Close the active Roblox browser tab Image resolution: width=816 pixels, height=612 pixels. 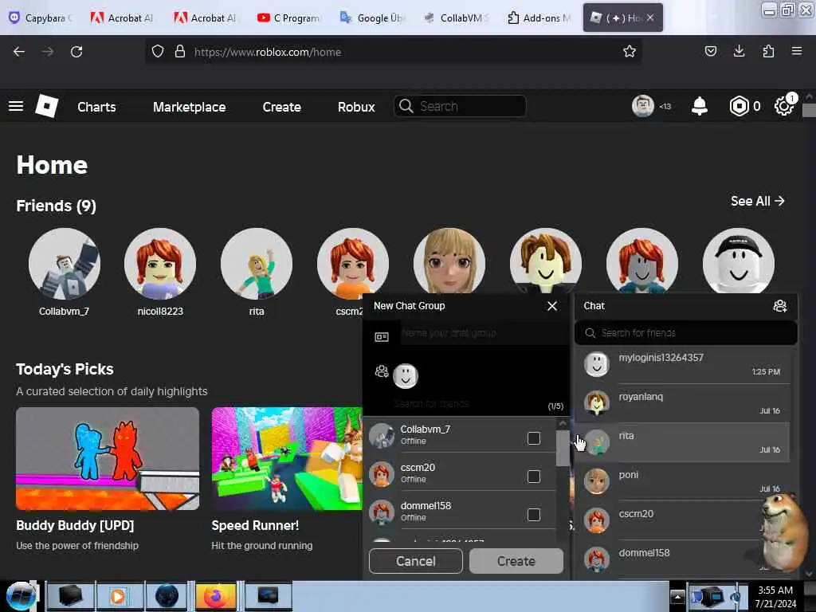click(x=650, y=18)
